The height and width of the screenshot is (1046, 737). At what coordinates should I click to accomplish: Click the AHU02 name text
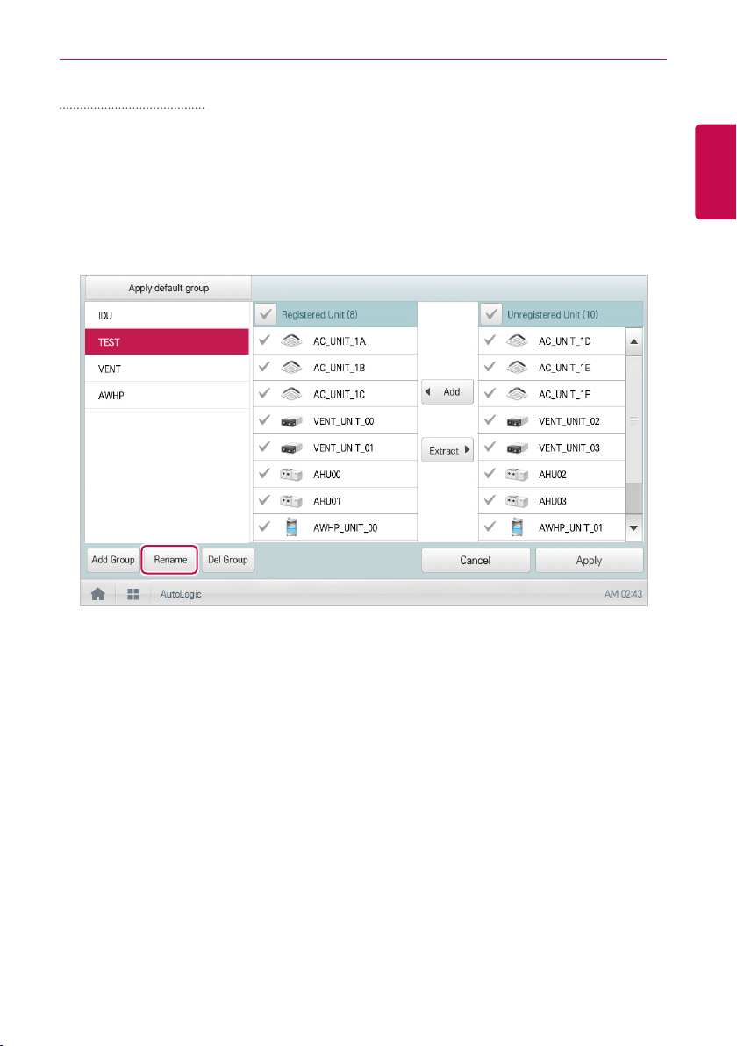[x=552, y=475]
